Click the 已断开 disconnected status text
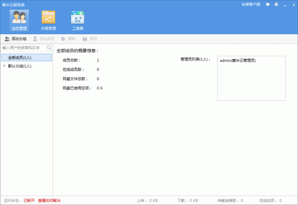 [x=29, y=201]
